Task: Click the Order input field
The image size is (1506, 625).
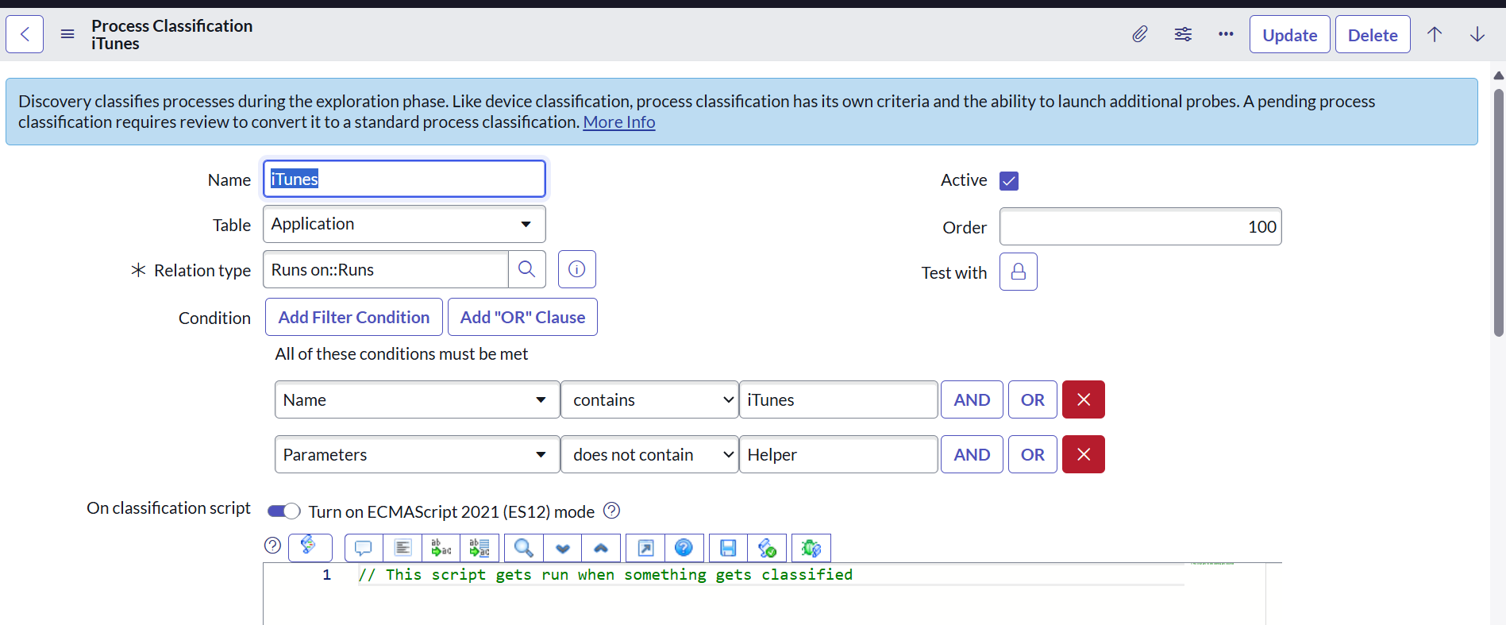Action: 1140,226
